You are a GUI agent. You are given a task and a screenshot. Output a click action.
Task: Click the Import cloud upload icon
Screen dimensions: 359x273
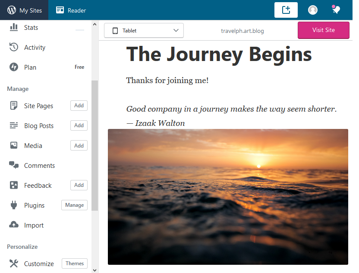click(14, 225)
